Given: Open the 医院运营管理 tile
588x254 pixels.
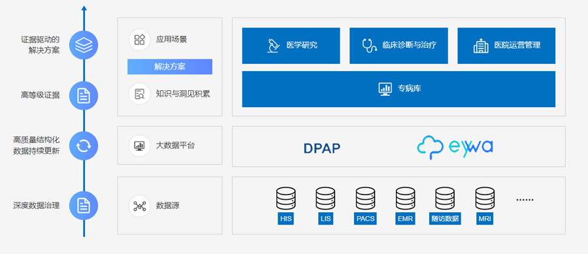Looking at the screenshot, I should (x=506, y=46).
